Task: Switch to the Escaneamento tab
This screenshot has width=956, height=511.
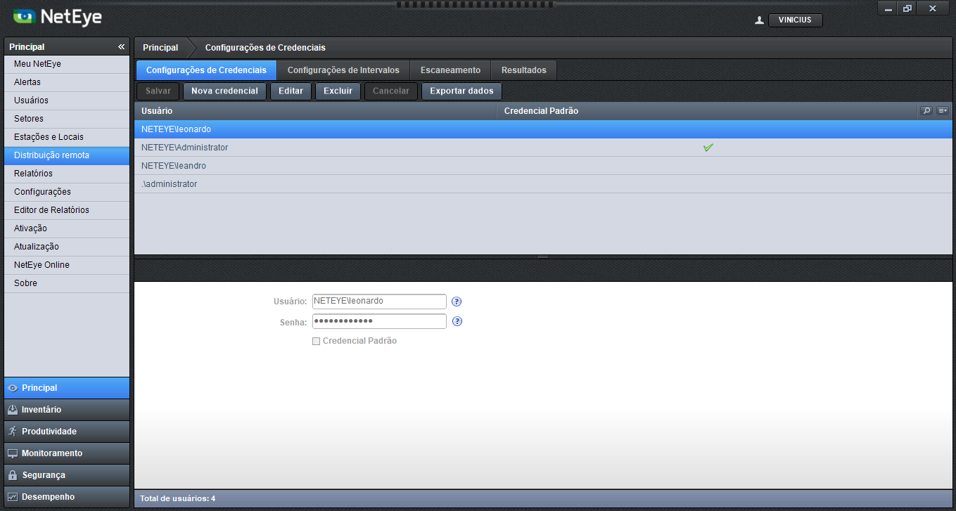Action: [x=450, y=70]
